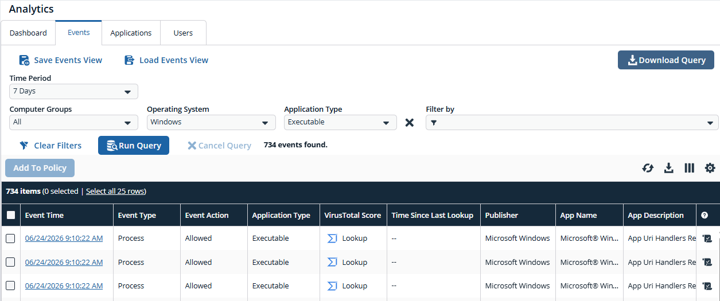Click the funnel icon in the Filter by box
This screenshot has height=301, width=720.
click(434, 122)
